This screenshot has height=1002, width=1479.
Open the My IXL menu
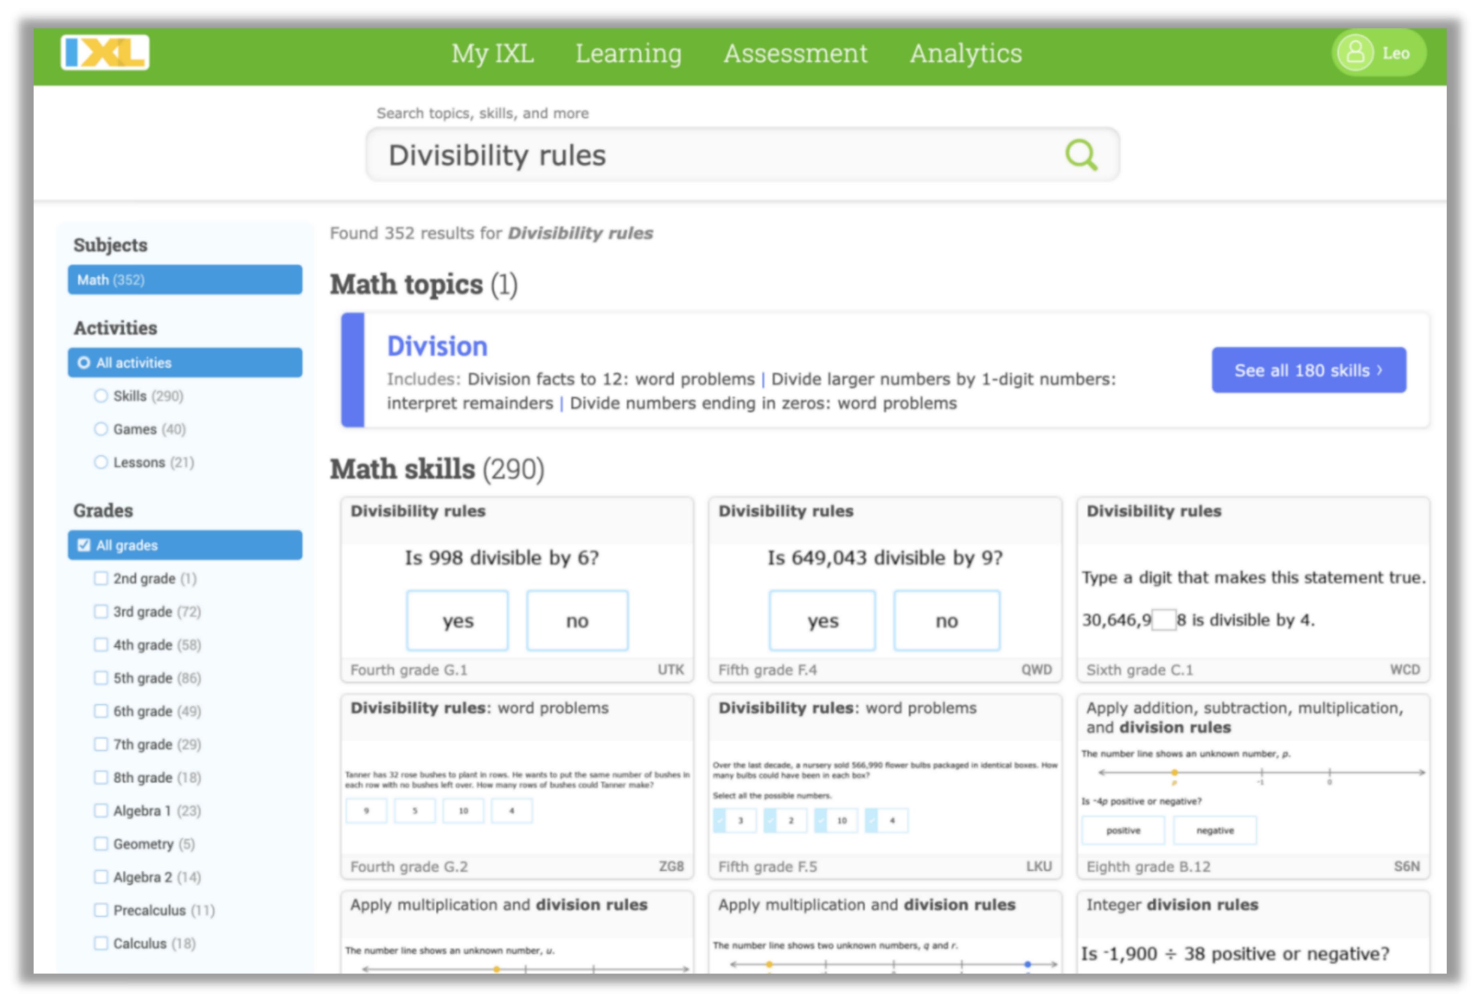(492, 54)
